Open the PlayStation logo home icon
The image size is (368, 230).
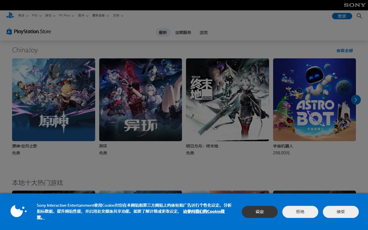pos(10,16)
